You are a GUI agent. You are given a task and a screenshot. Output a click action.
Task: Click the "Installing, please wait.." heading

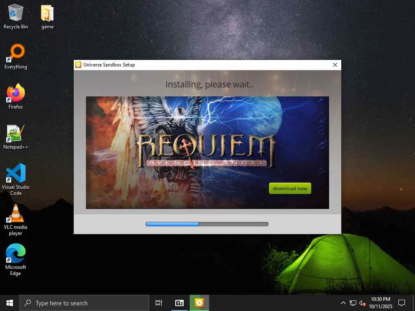pos(210,85)
